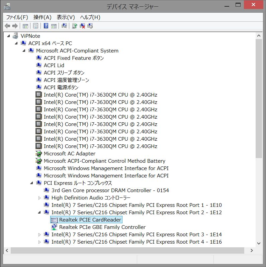
Task: Click the Update driver software icon
Action: point(75,26)
